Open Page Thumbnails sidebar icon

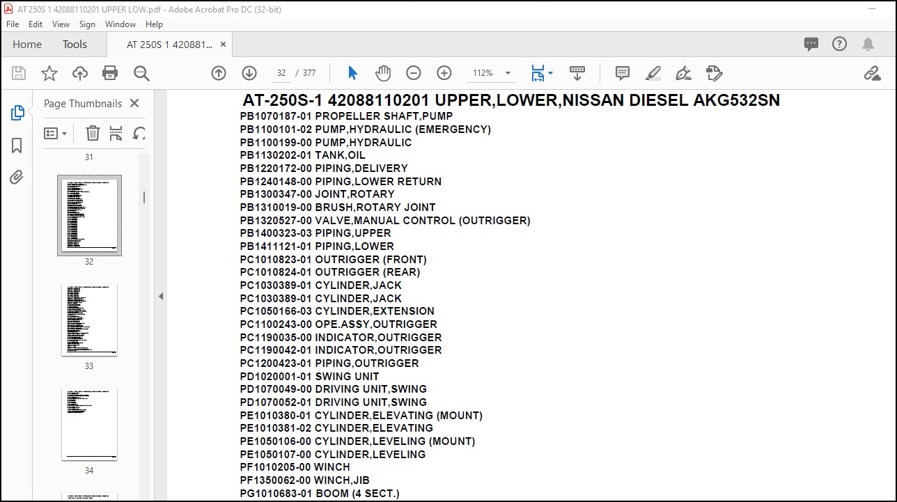pos(17,113)
